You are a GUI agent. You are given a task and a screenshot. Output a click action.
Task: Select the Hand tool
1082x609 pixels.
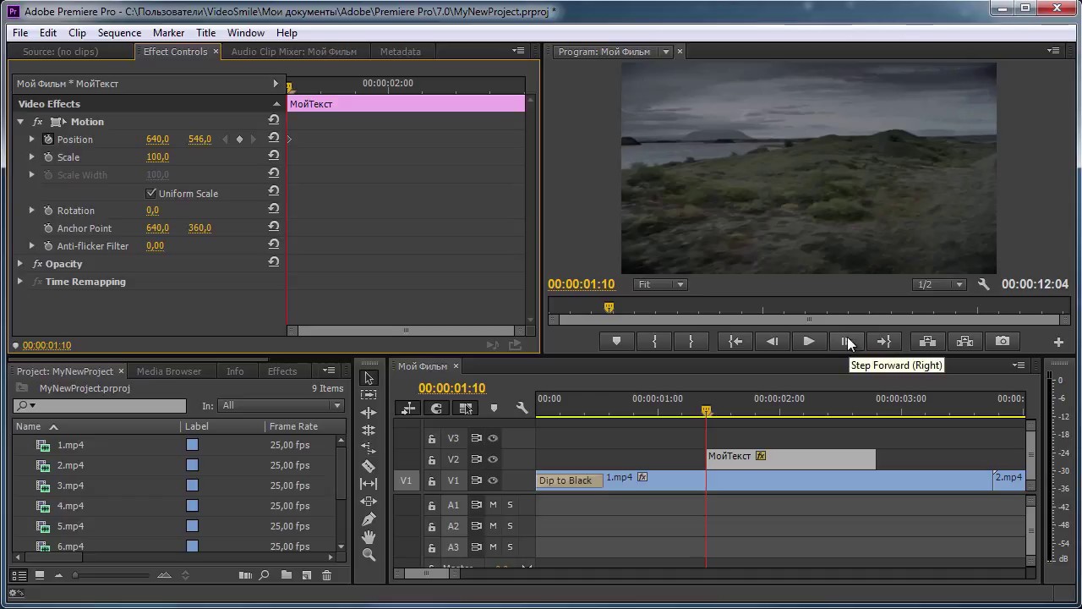click(369, 537)
